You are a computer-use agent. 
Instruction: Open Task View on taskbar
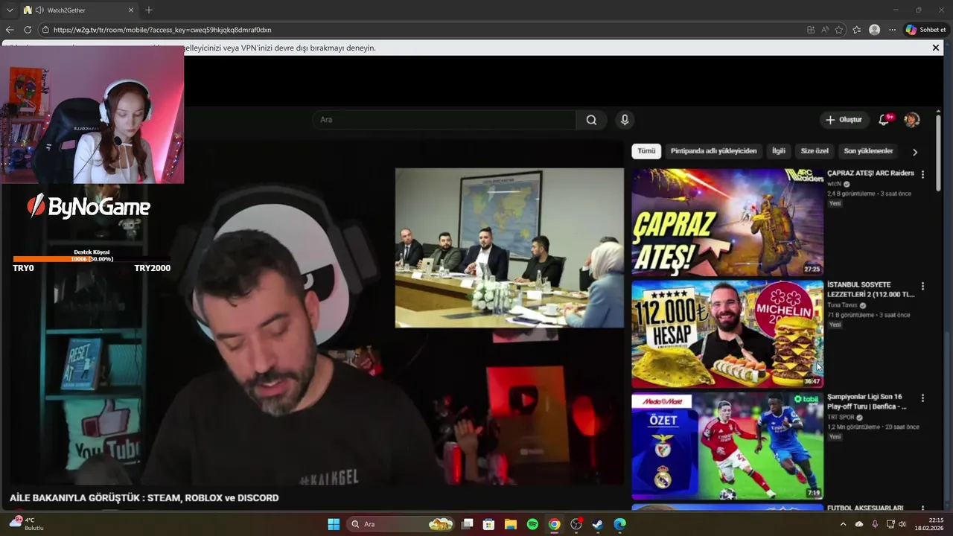tap(468, 524)
